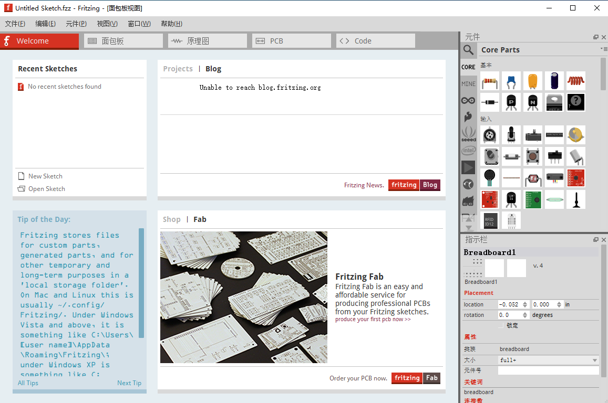Click the fritzing Fab button
Screen dimensions: 608x403
416,378
